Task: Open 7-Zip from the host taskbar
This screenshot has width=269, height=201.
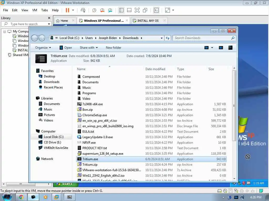Action: (x=70, y=197)
